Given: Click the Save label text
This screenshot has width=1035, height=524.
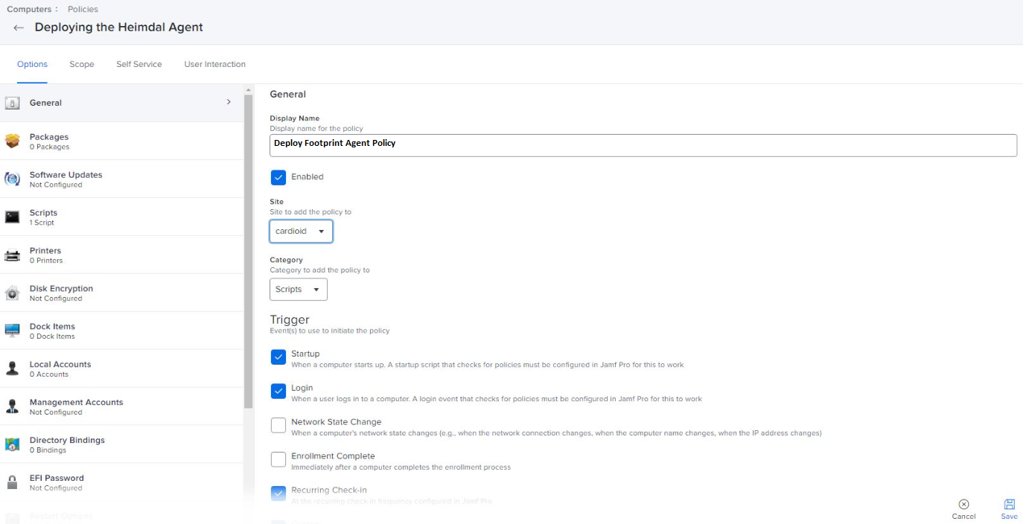Looking at the screenshot, I should (1010, 517).
